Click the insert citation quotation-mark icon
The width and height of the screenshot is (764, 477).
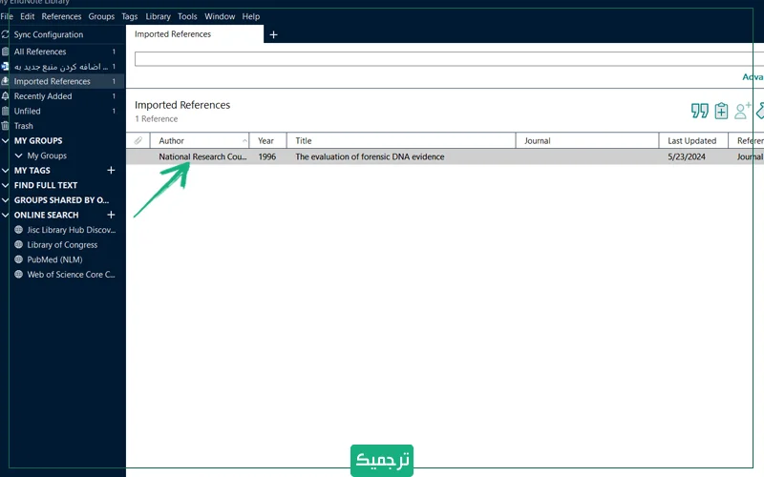click(699, 111)
